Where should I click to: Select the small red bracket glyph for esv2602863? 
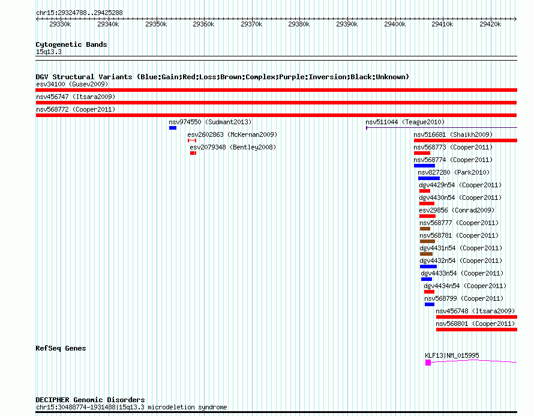click(192, 140)
